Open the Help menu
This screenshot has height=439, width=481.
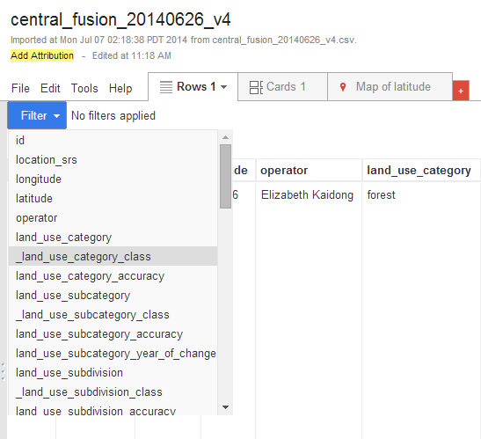click(x=120, y=88)
